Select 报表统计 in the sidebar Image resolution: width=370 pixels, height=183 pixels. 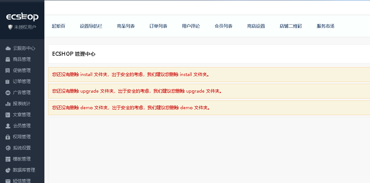[x=22, y=104]
